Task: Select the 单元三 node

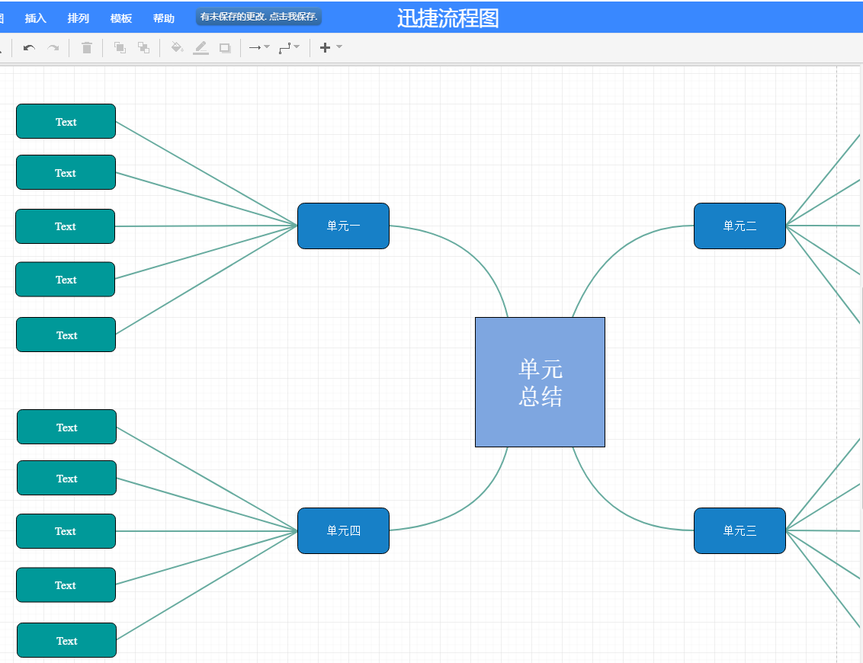Action: (x=739, y=531)
